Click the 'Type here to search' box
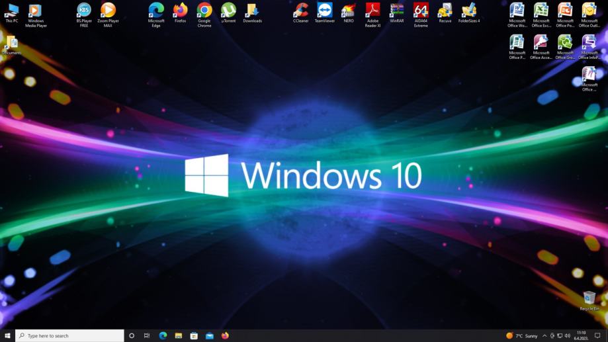 pyautogui.click(x=69, y=336)
